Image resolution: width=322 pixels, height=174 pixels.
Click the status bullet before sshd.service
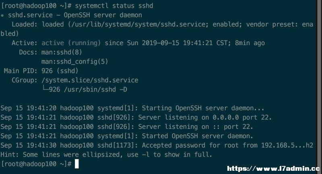click(x=2, y=15)
